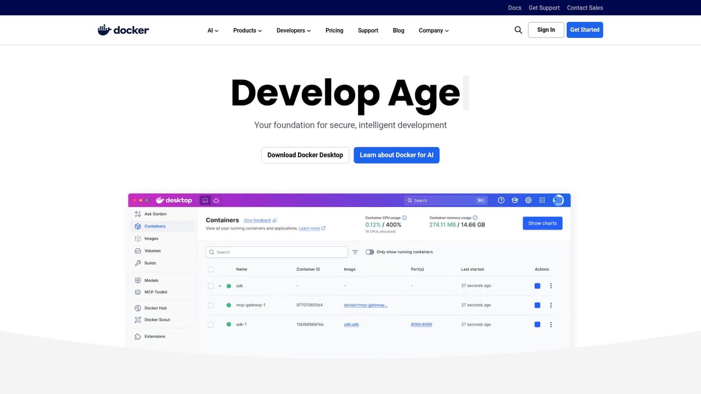The width and height of the screenshot is (701, 394).
Task: Click info icon next to Container CPU usage
Action: point(405,218)
